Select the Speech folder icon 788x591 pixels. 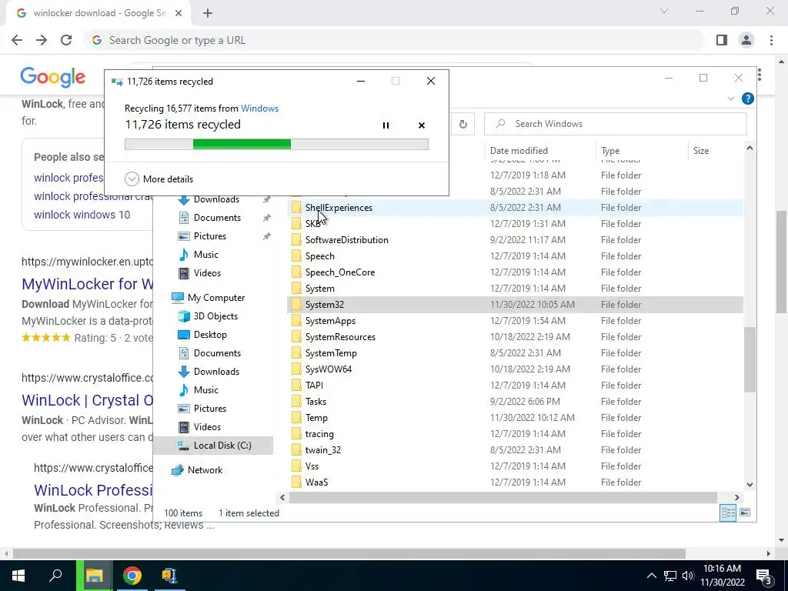(x=296, y=255)
